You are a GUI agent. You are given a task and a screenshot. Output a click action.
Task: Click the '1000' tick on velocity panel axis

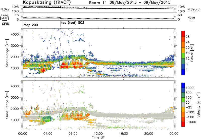click(x=15, y=120)
